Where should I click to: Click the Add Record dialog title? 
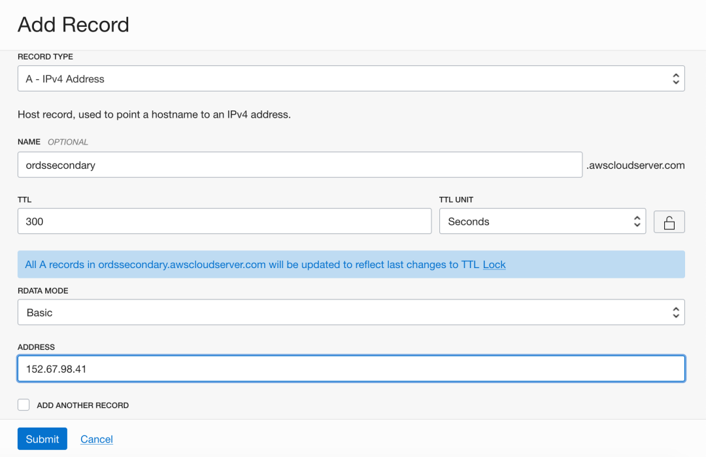coord(73,25)
